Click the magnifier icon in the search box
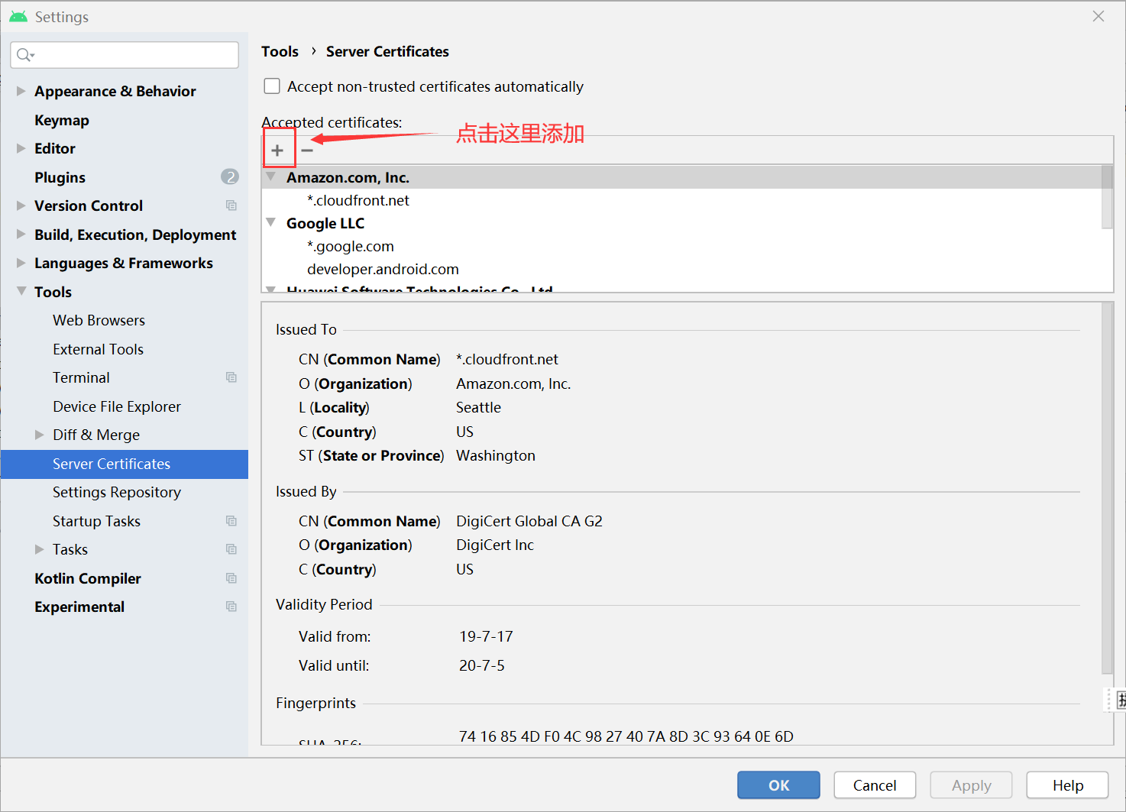This screenshot has width=1126, height=812. 24,54
